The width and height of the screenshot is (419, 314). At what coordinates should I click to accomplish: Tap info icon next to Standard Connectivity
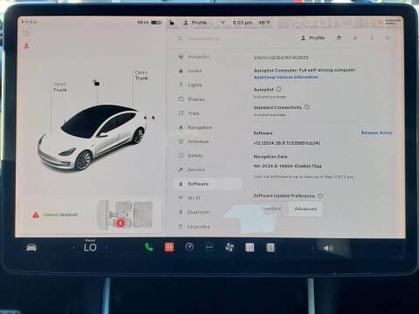(306, 107)
